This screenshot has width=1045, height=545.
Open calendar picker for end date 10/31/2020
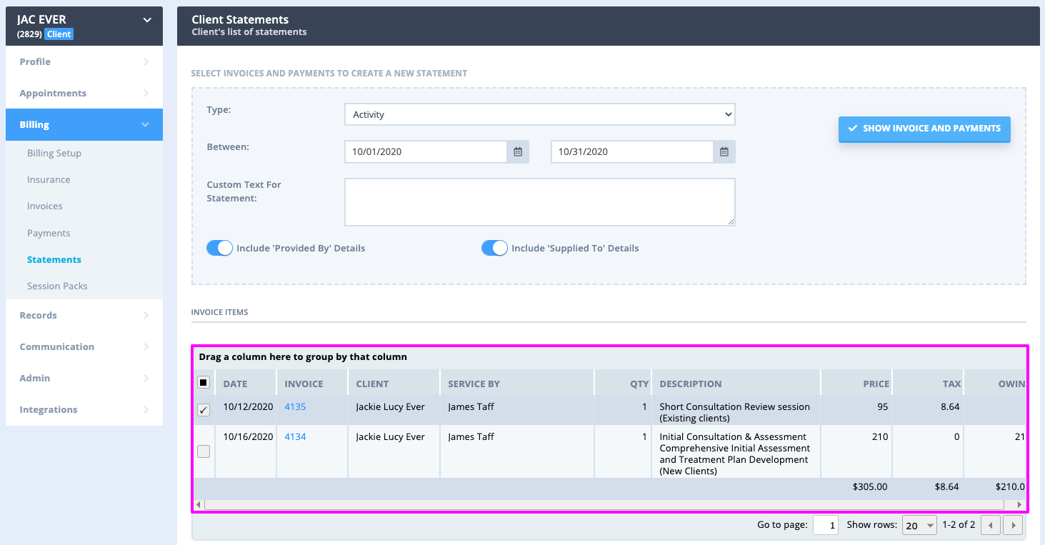click(724, 152)
